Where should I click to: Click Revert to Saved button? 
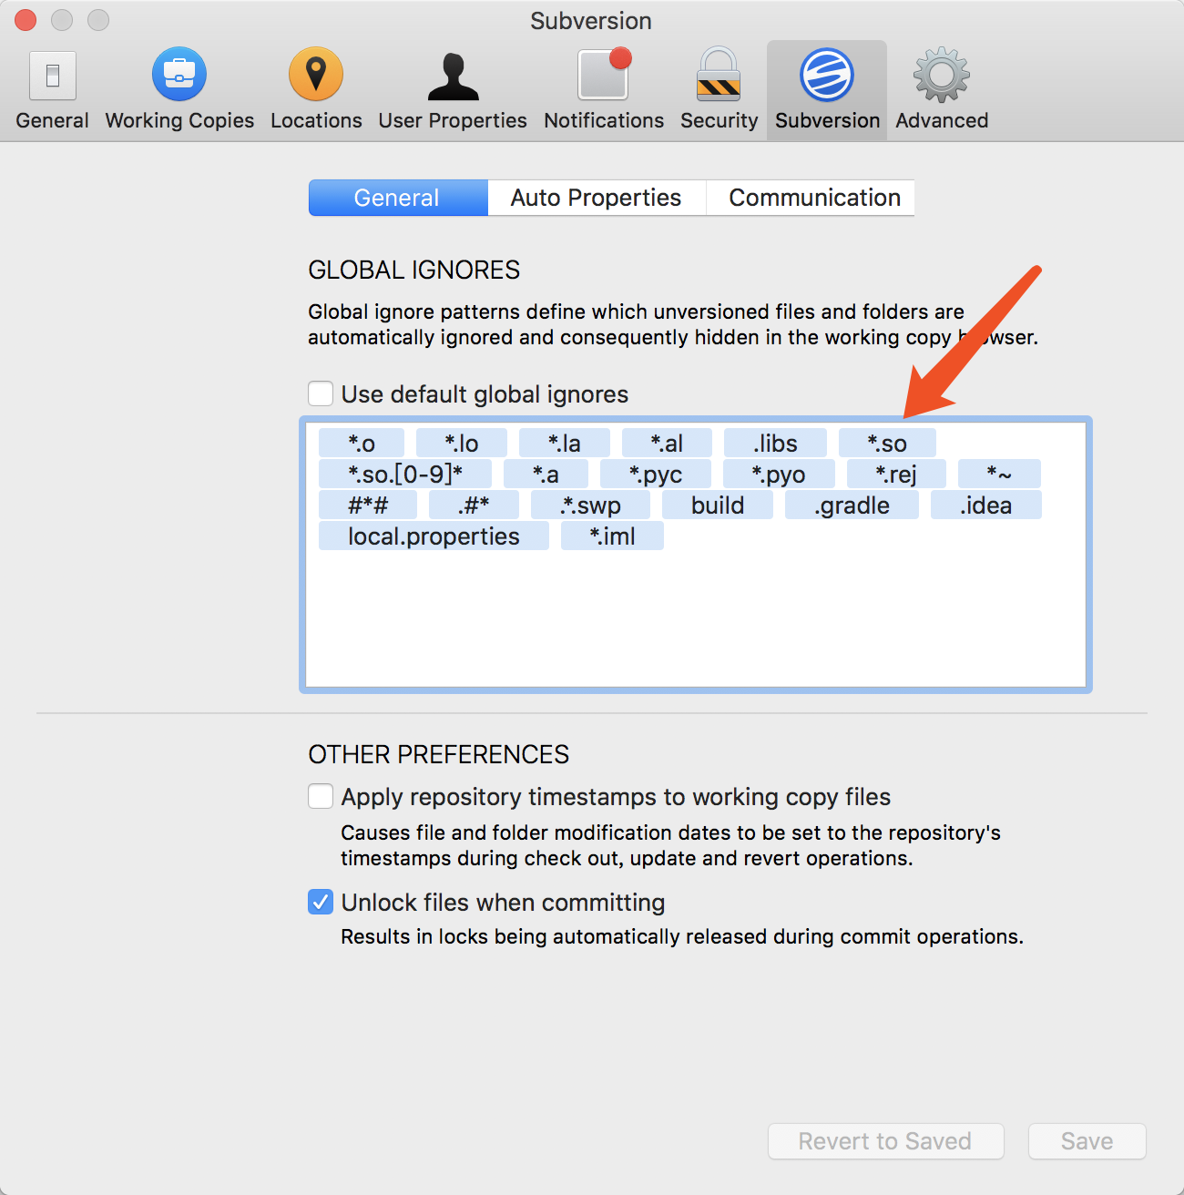(885, 1141)
